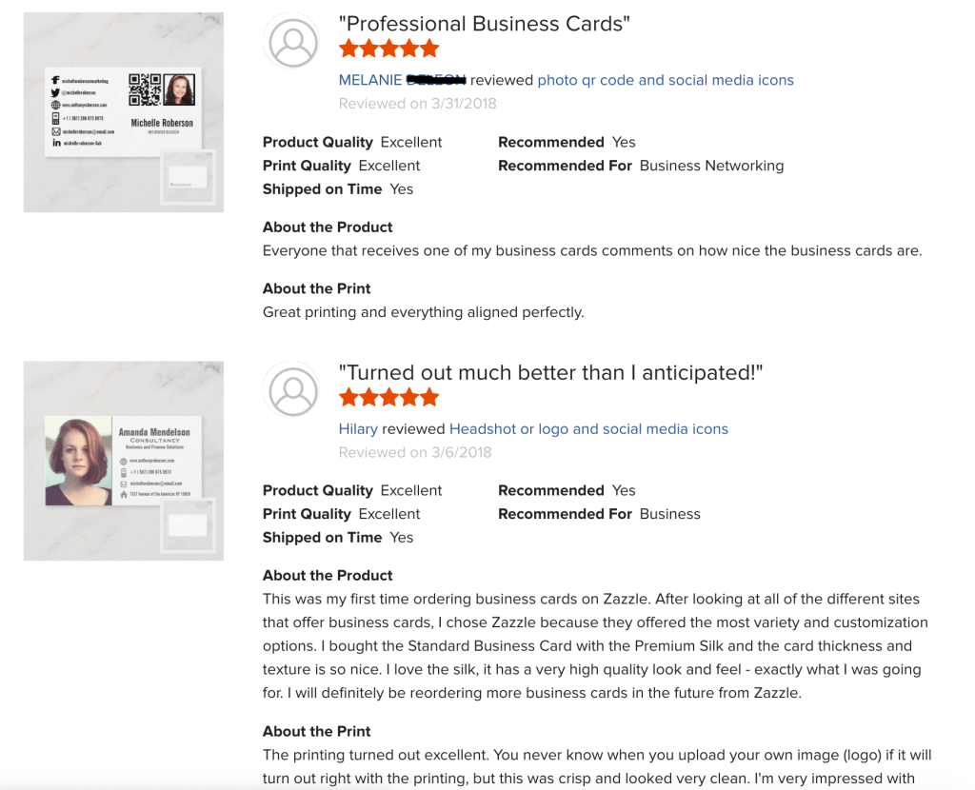Click the card-back preview in the first thumbnail's corner
The width and height of the screenshot is (975, 790).
188,177
